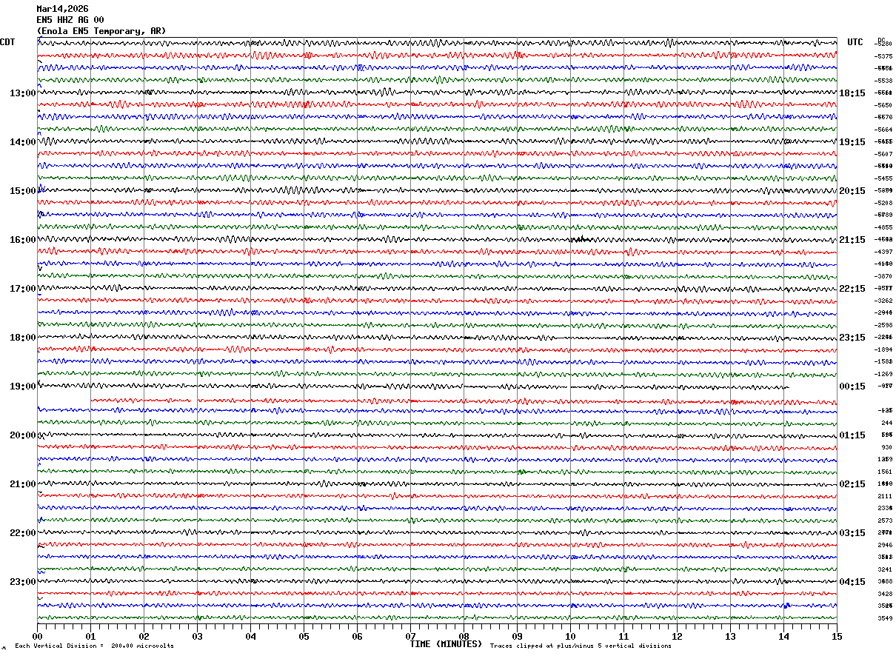Image resolution: width=896 pixels, height=656 pixels.
Task: Click the TIME (MINUTES) axis title
Action: tap(445, 644)
